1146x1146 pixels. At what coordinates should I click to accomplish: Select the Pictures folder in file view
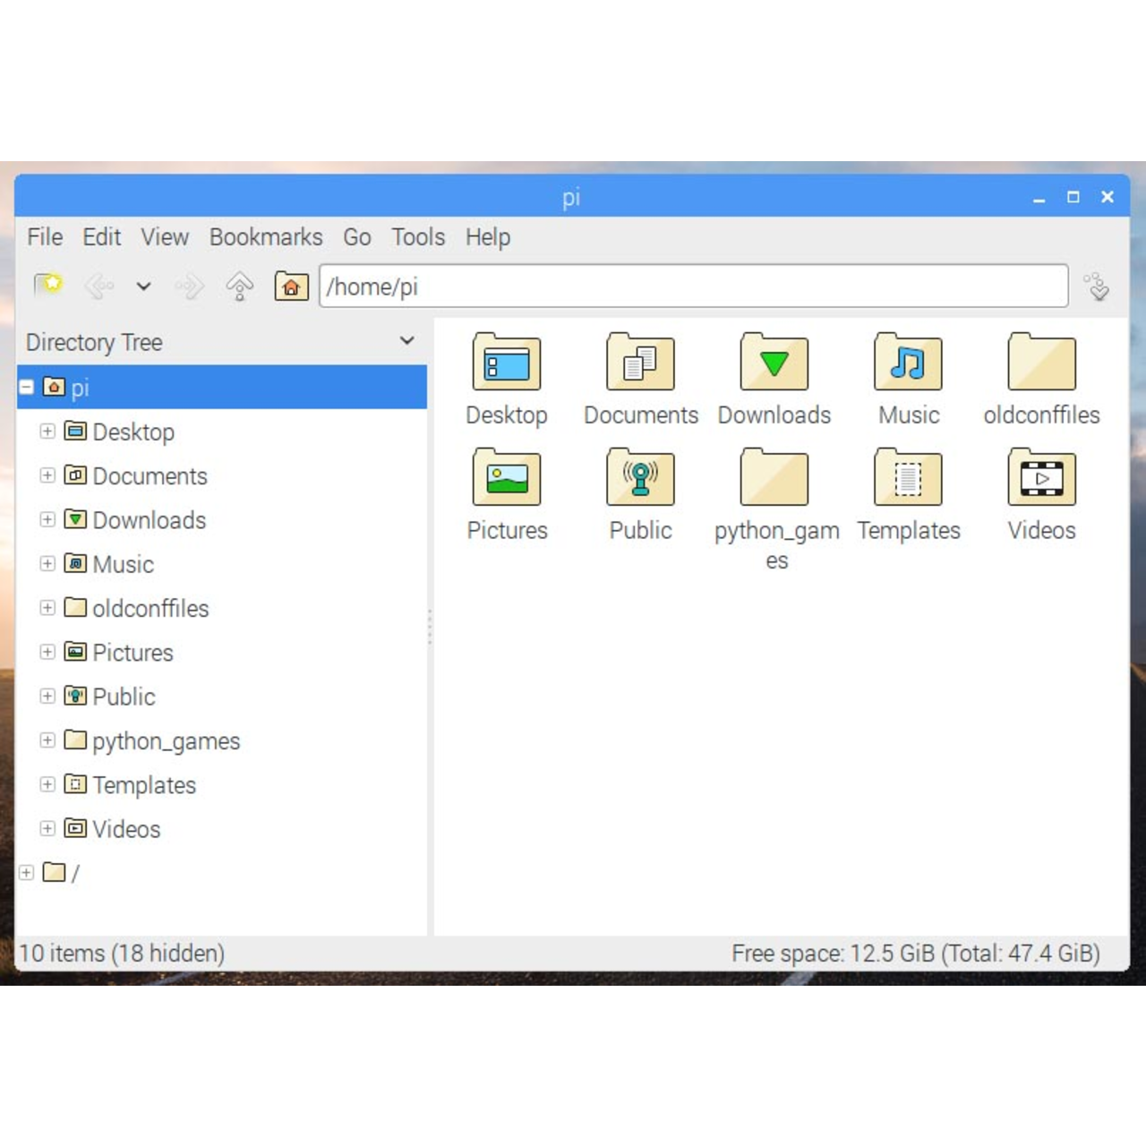tap(507, 479)
